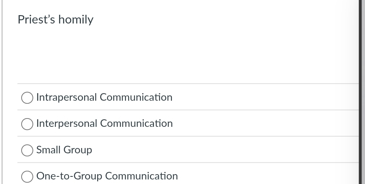
Task: Select the Intrapersonal Communication radio button
Action: pos(27,98)
